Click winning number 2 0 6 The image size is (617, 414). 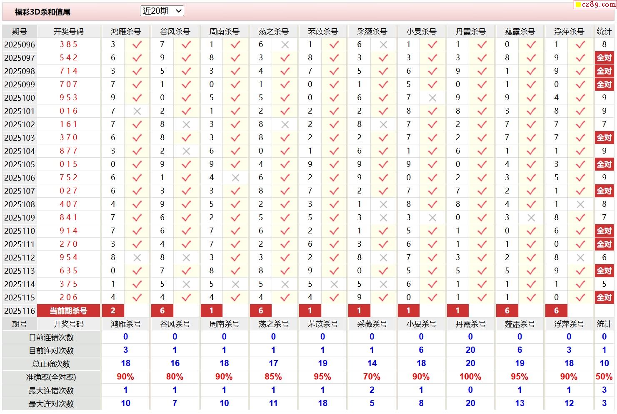(x=69, y=297)
